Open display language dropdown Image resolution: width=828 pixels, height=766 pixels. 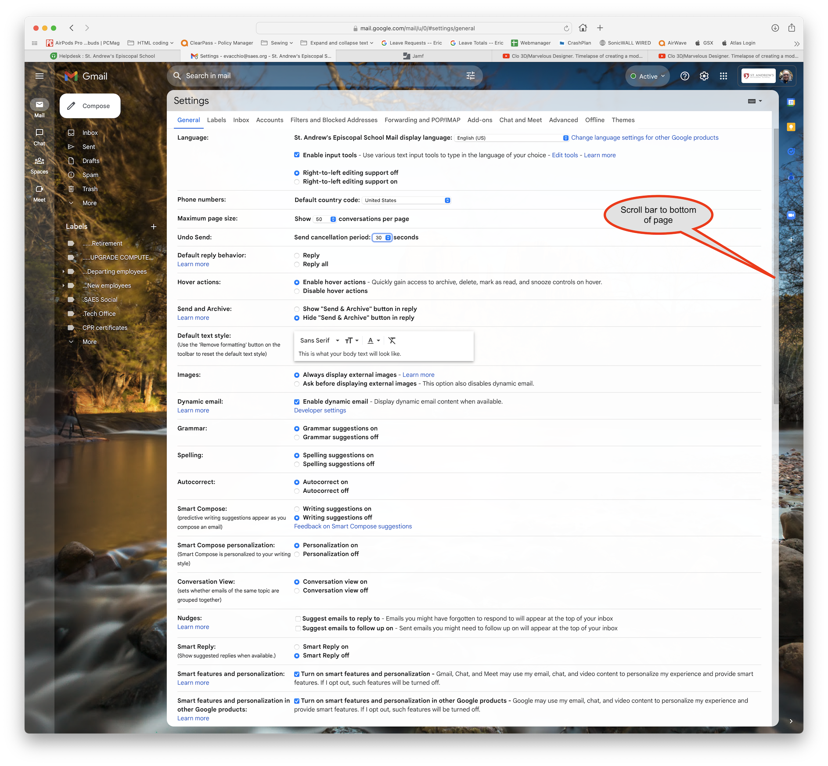pyautogui.click(x=512, y=138)
